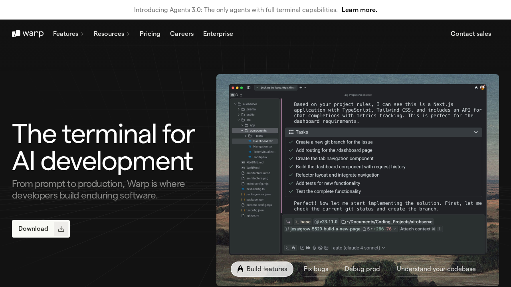This screenshot has height=287, width=511.
Task: Open the 'auto (claude 4 sonnet)' model dropdown
Action: coord(358,248)
